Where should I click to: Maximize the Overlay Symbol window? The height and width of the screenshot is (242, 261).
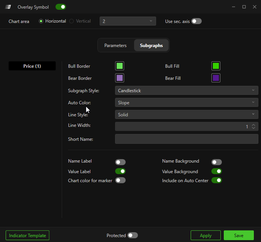click(244, 7)
